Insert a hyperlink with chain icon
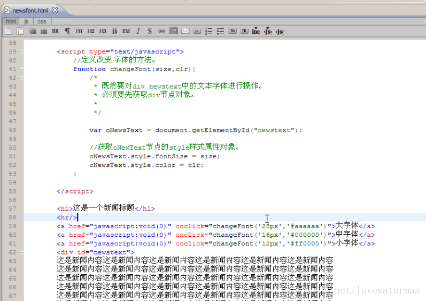This screenshot has width=426, height=301. click(x=161, y=31)
